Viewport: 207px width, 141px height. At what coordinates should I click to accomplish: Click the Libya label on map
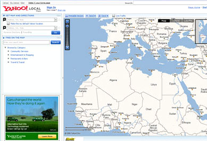(x=154, y=84)
